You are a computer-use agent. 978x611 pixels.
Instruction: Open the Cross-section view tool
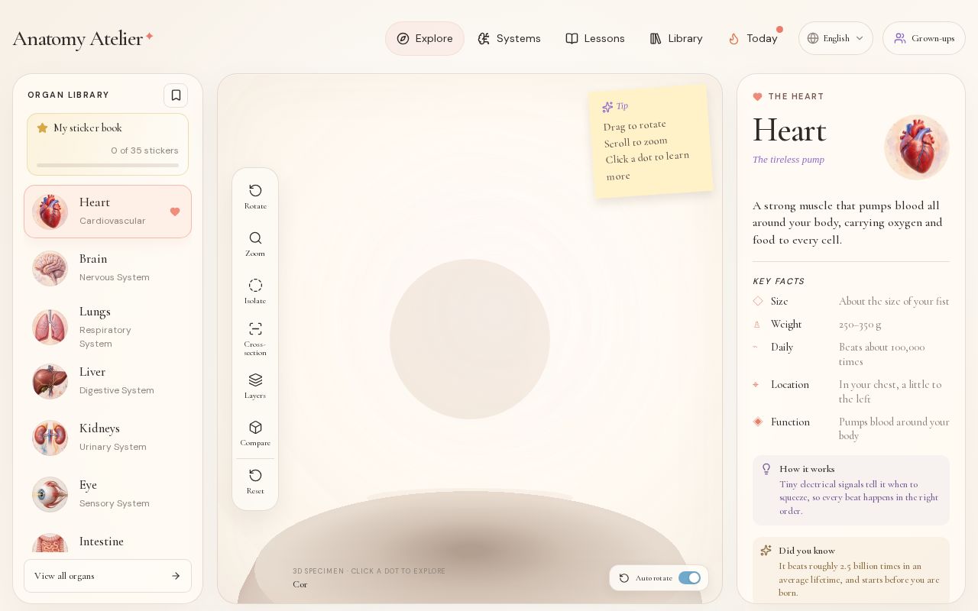255,339
